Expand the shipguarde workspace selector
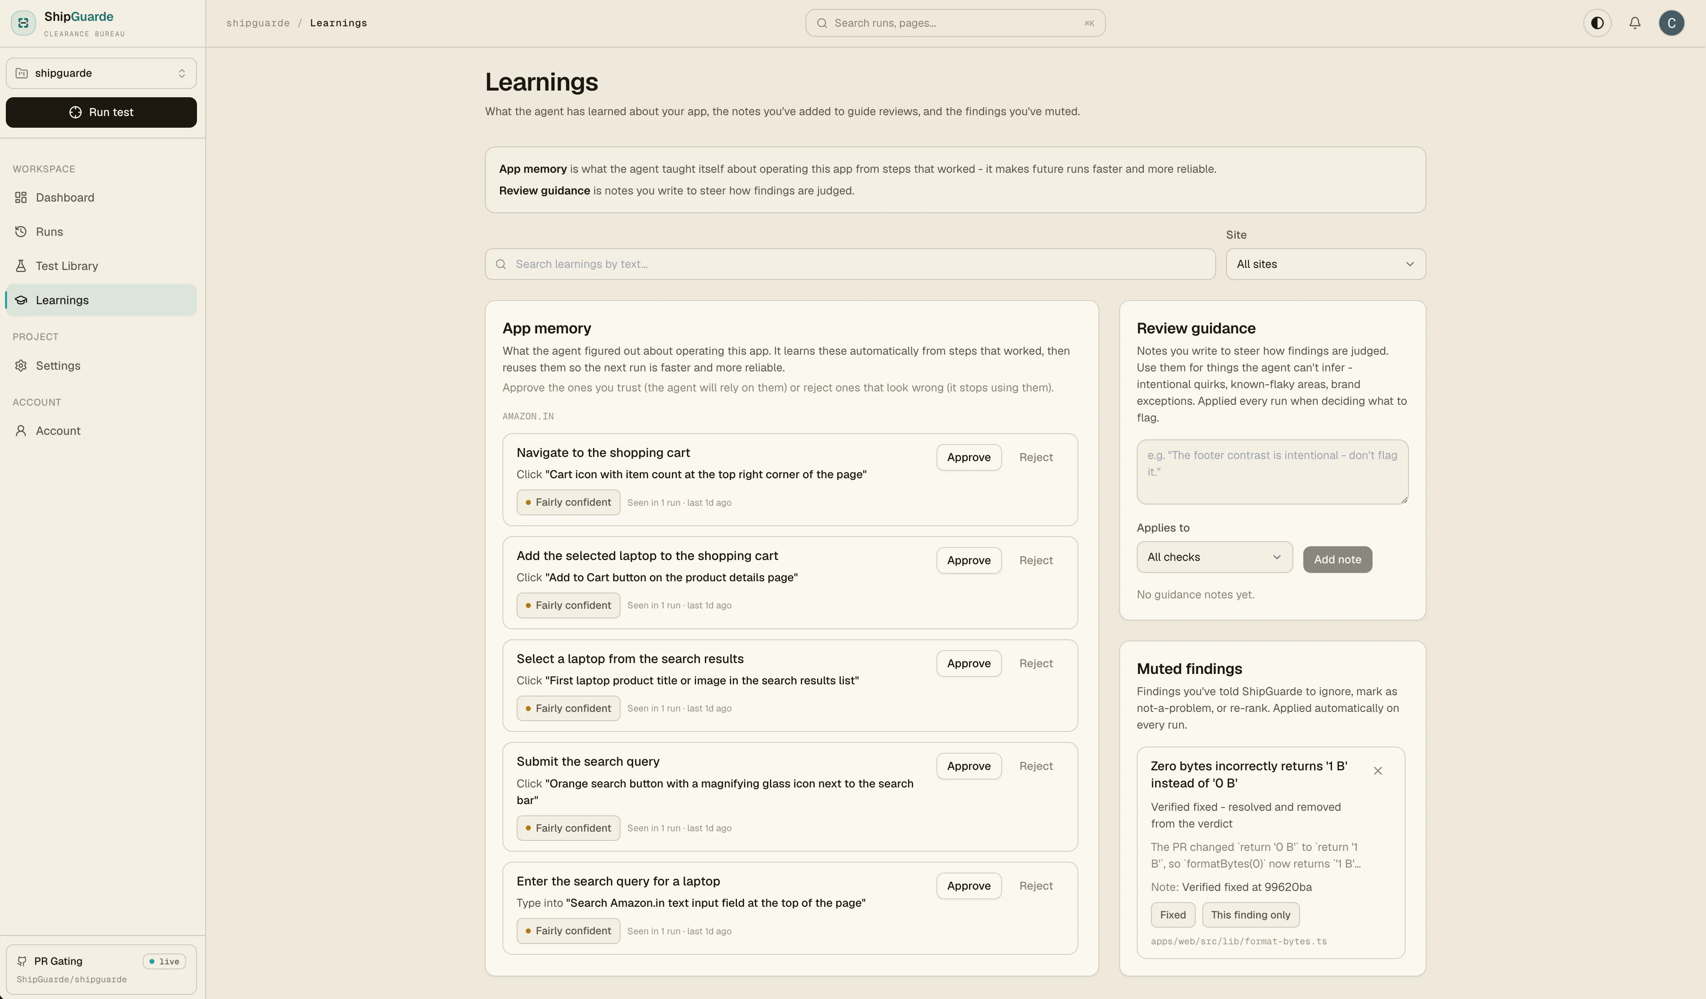This screenshot has width=1706, height=999. [x=101, y=73]
